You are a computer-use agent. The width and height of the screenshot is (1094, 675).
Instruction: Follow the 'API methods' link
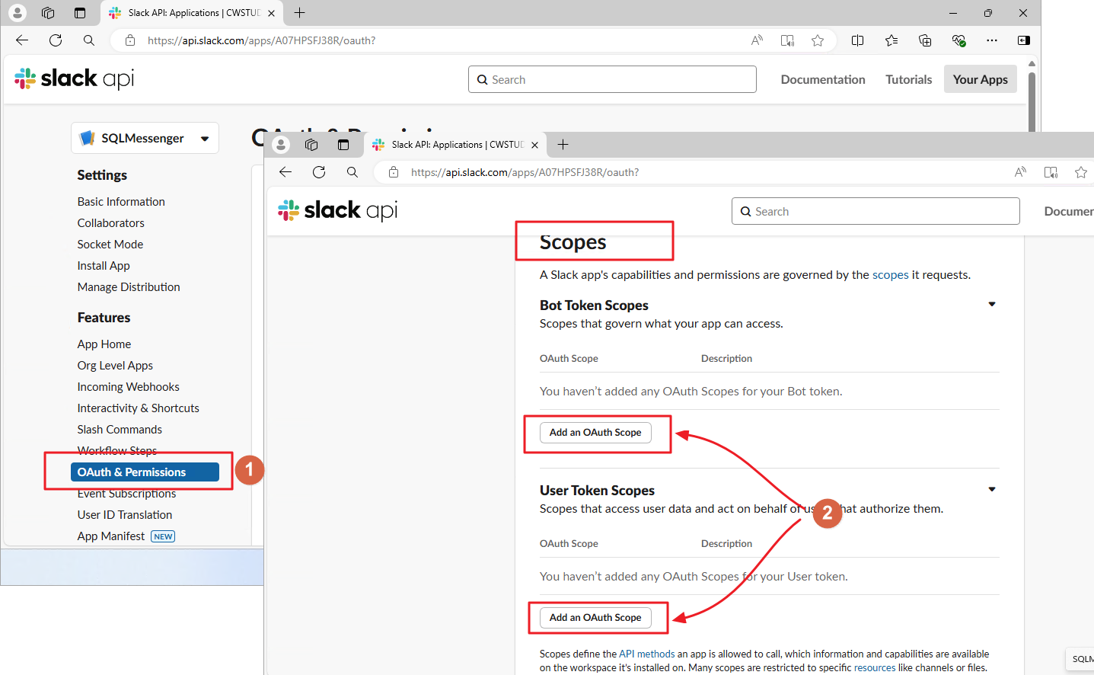[x=646, y=654]
